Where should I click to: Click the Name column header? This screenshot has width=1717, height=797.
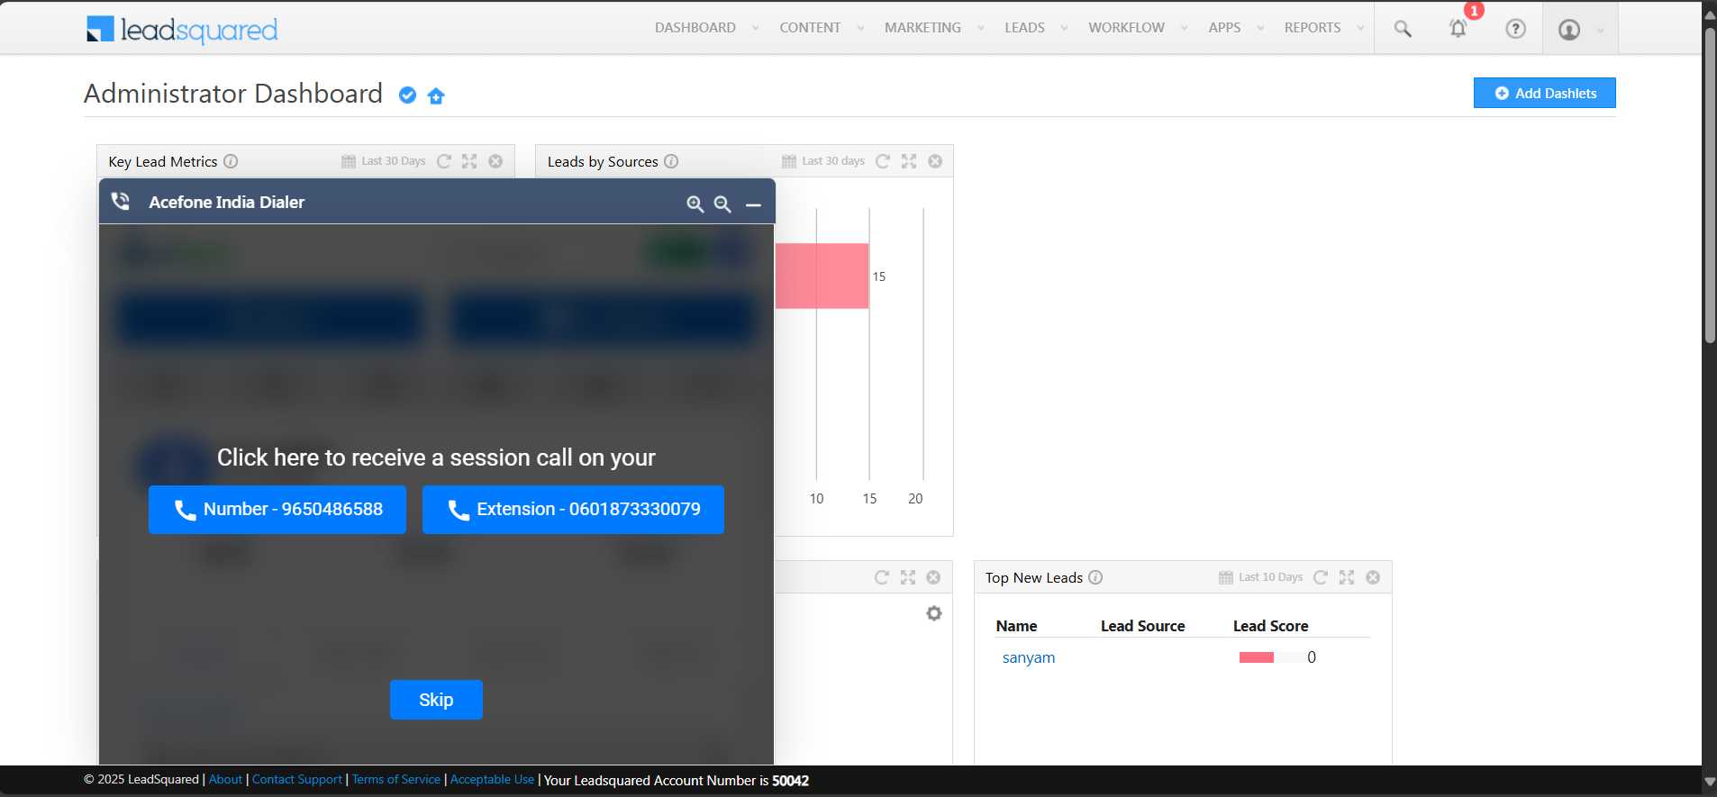[x=1016, y=626]
